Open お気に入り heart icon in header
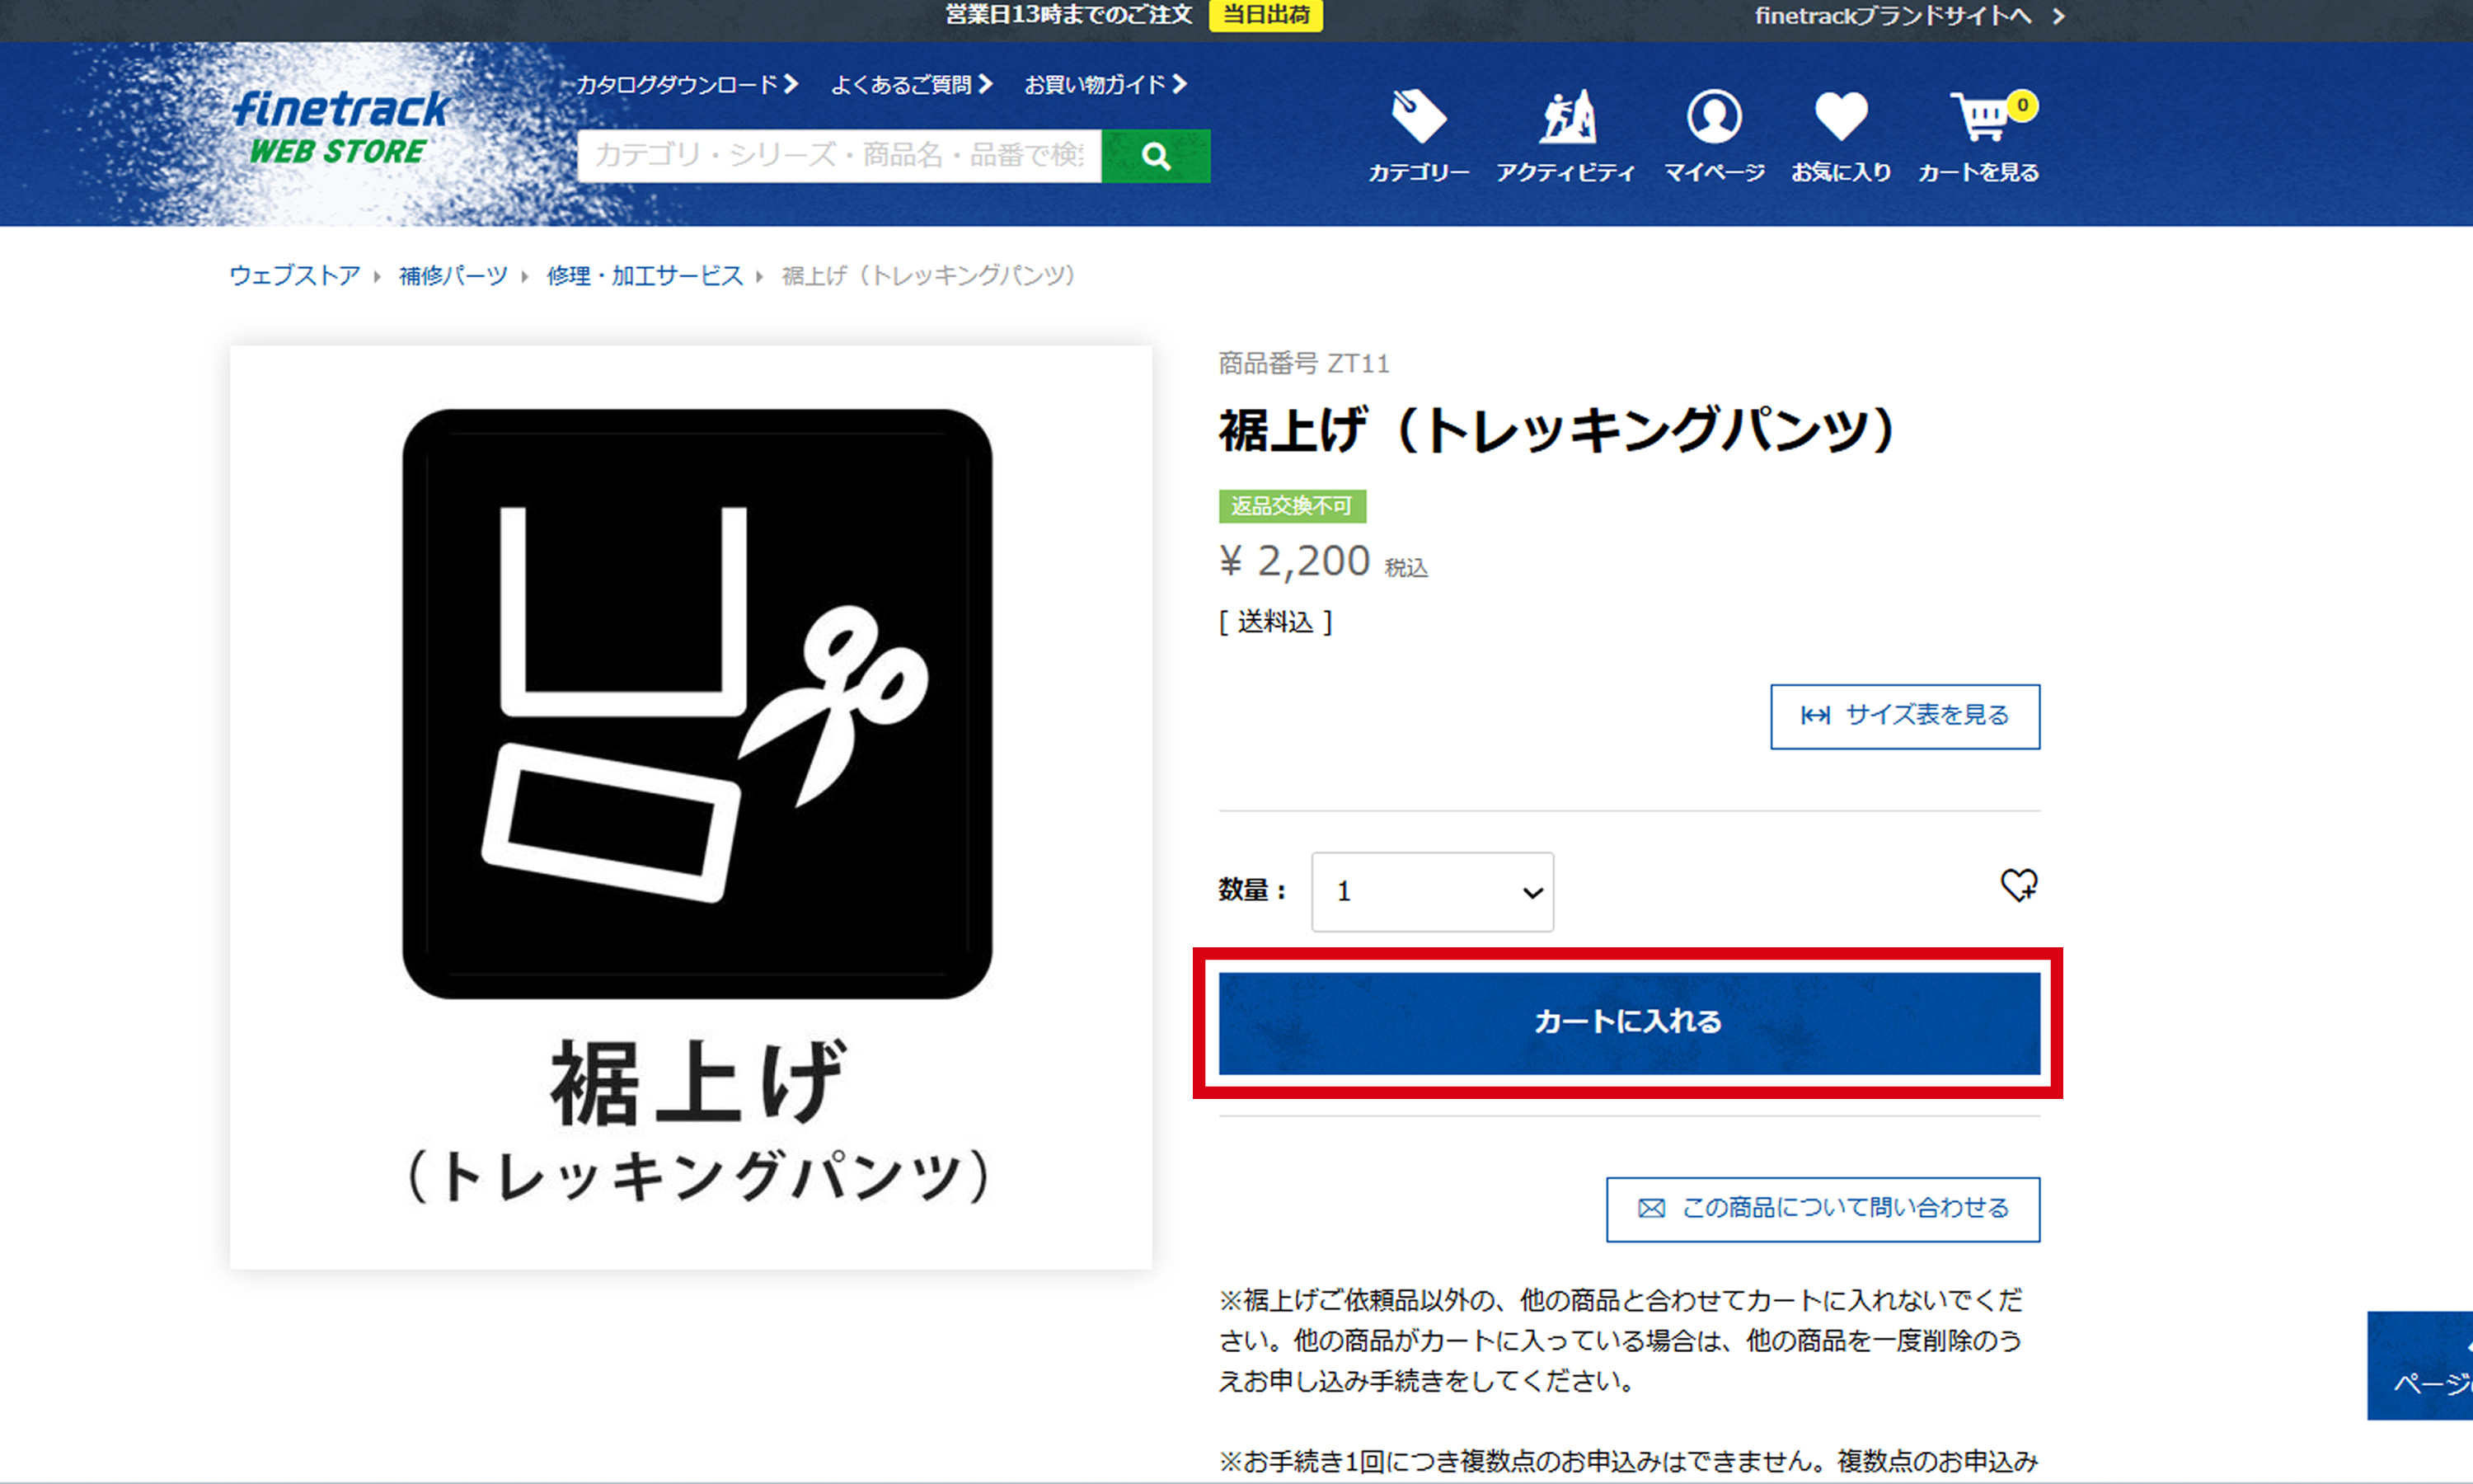 pyautogui.click(x=1840, y=117)
